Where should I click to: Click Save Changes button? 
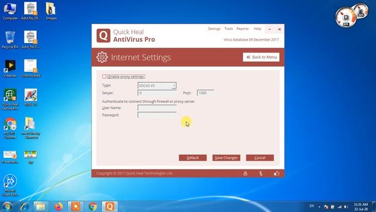226,158
